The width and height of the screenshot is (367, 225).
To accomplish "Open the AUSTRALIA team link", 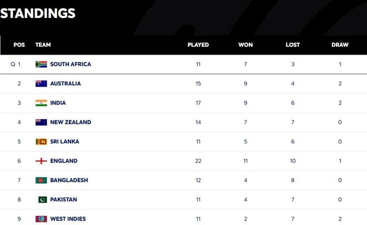I will click(65, 83).
